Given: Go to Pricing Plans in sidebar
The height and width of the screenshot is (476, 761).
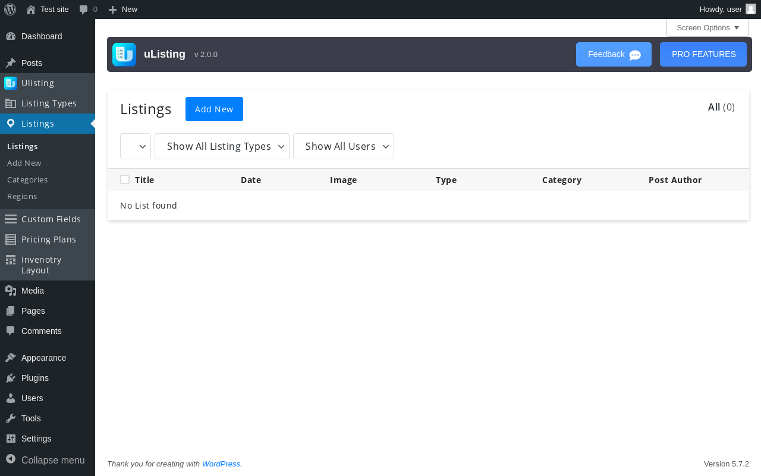Looking at the screenshot, I should pos(48,239).
